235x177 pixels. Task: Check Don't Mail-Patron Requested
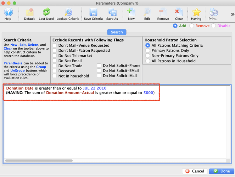[x=55, y=50]
